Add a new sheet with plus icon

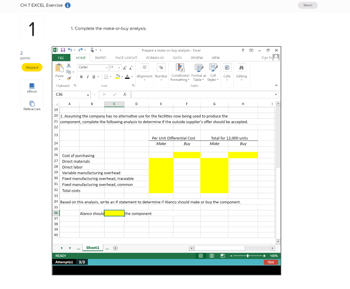(x=116, y=248)
